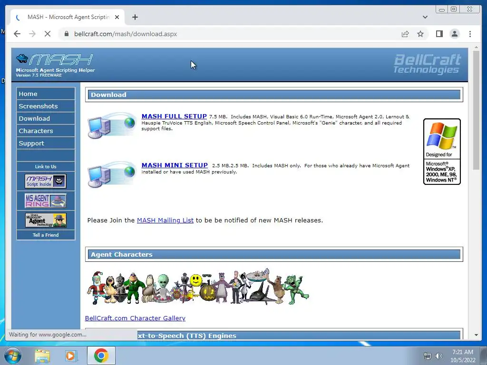Click the scrollbar down arrow
487x365 pixels.
[x=476, y=335]
